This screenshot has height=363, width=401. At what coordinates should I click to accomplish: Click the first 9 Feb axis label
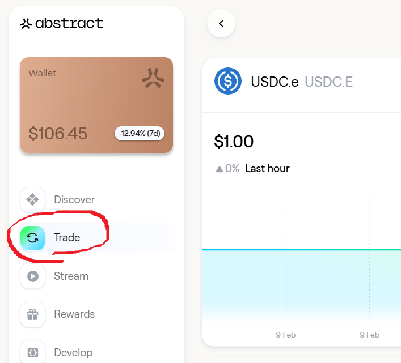point(286,335)
